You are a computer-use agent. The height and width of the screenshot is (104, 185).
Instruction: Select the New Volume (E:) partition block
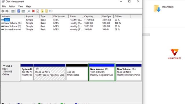pyautogui.click(x=102, y=73)
